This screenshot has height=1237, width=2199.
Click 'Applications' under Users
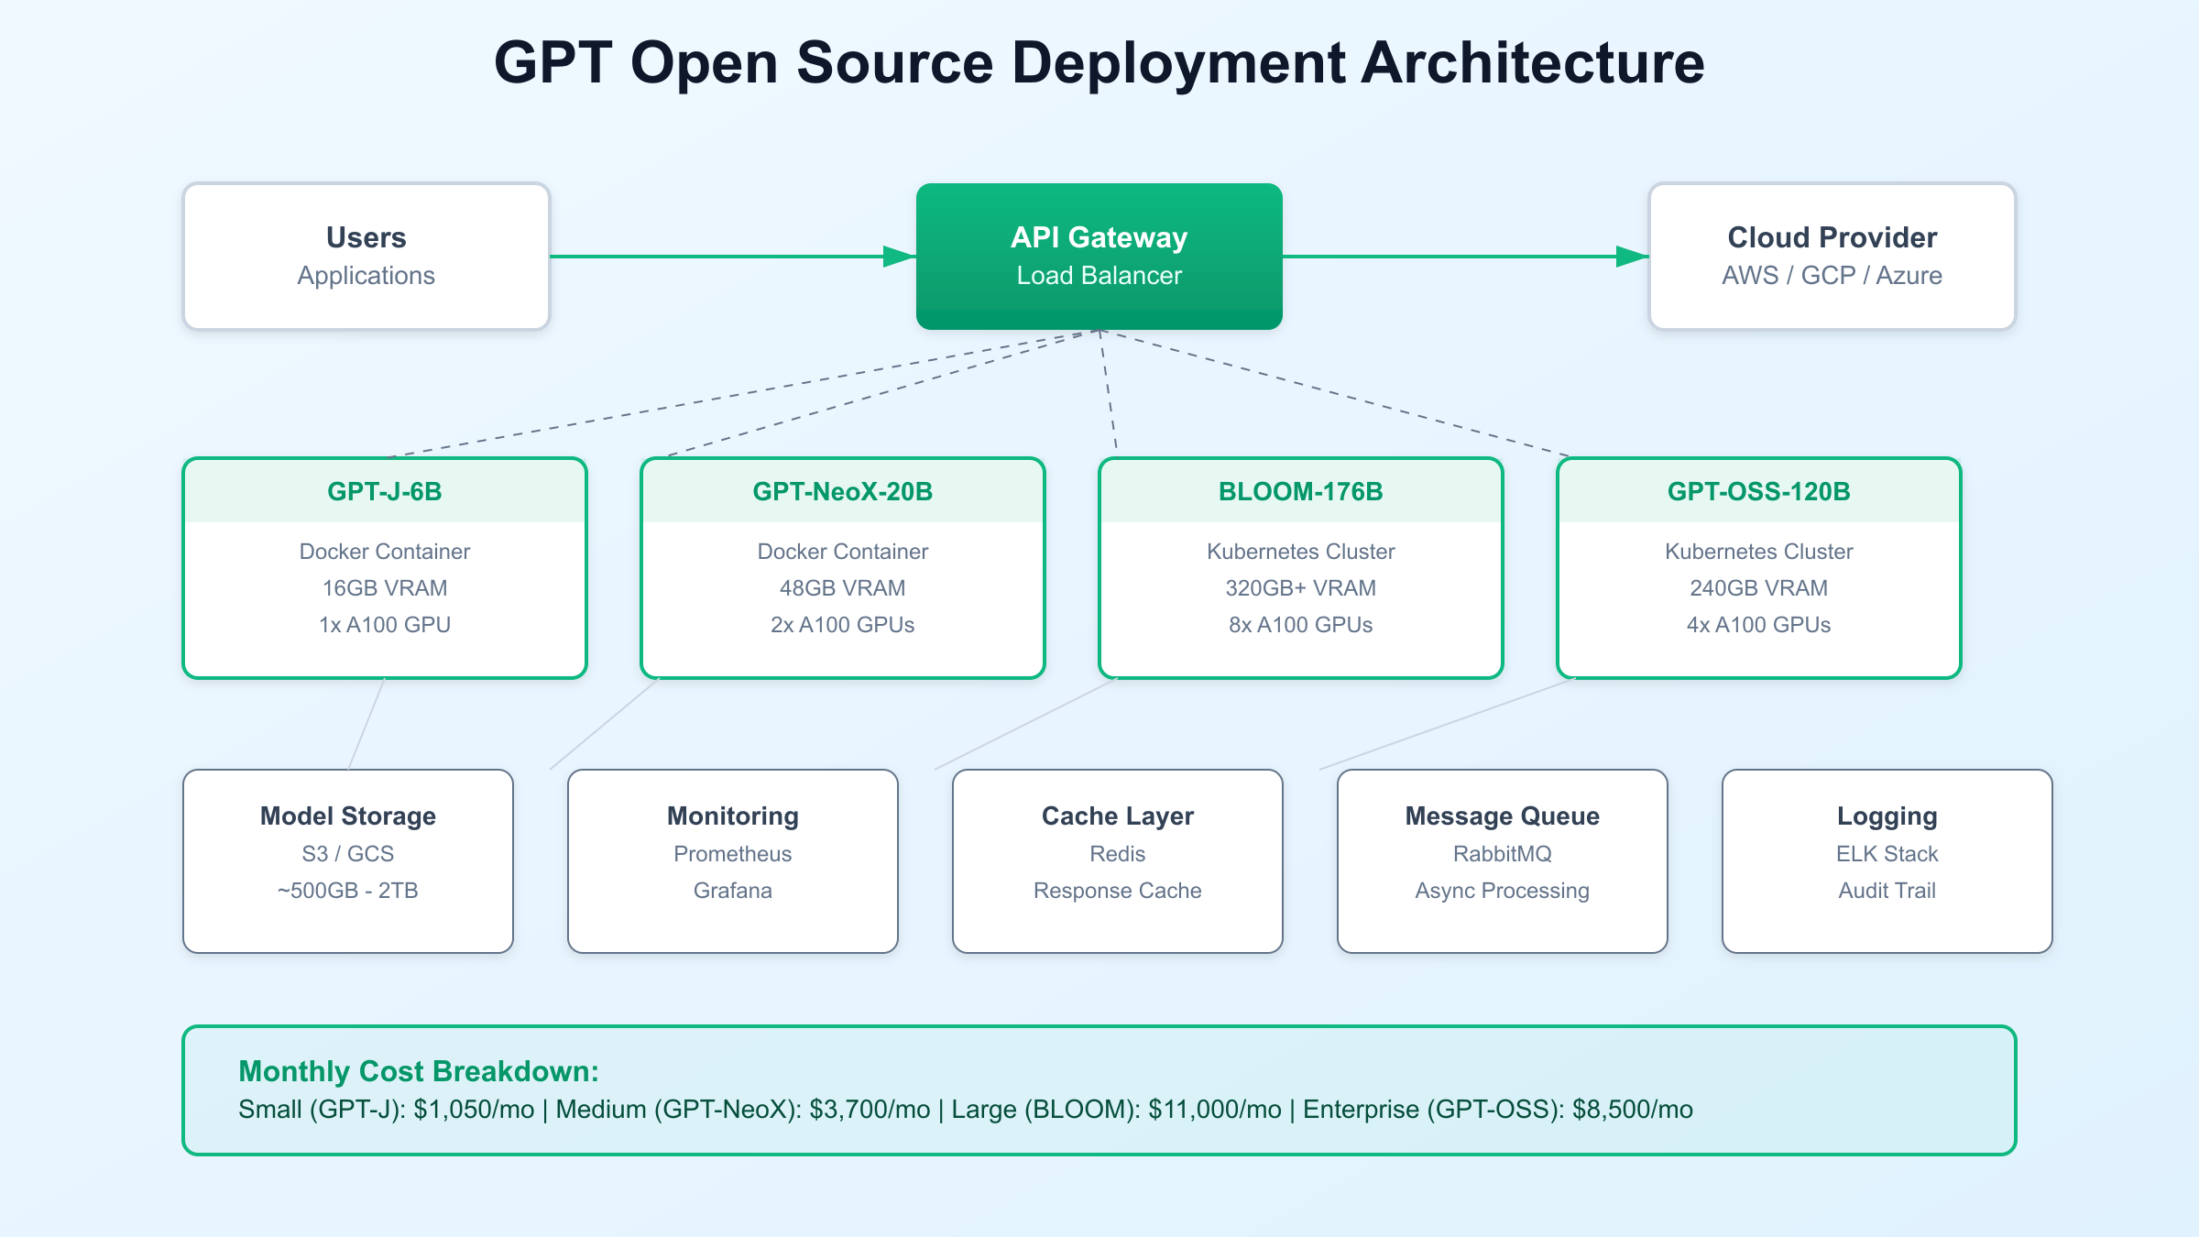pyautogui.click(x=366, y=276)
